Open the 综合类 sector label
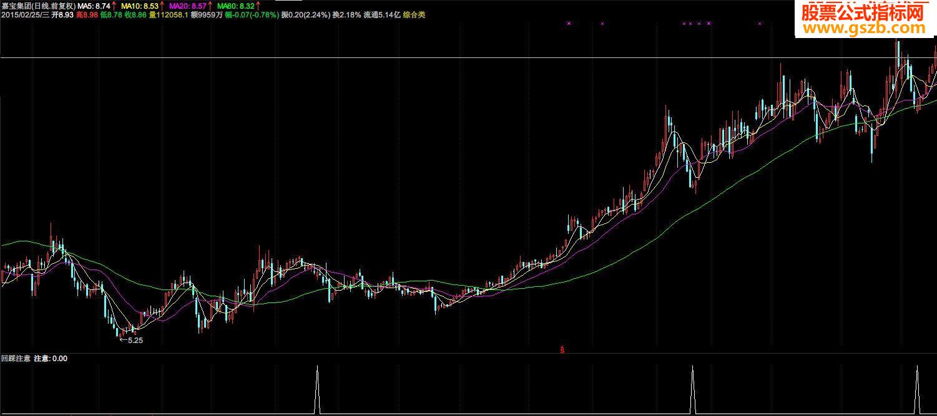 click(x=414, y=14)
